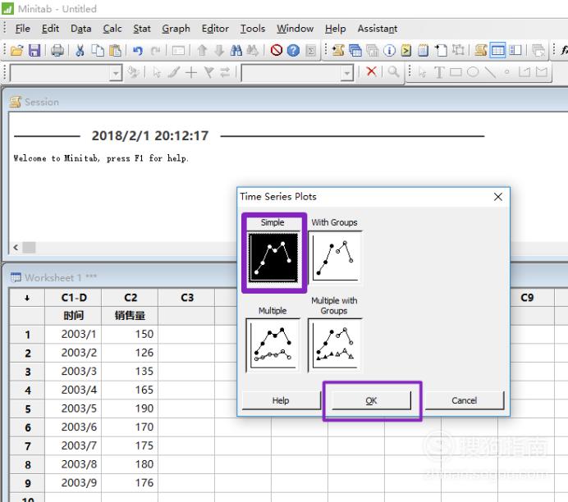Open help with the blue question mark icon
The image size is (568, 502).
coord(293,50)
